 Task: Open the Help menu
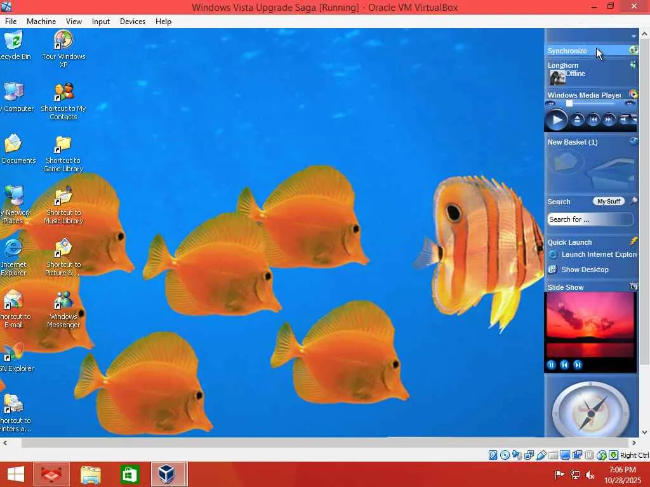pyautogui.click(x=163, y=22)
